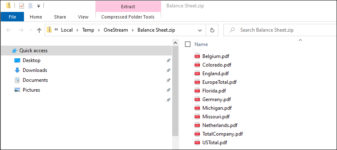The image size is (337, 150).
Task: Sort by the Name column header
Action: tap(201, 44)
